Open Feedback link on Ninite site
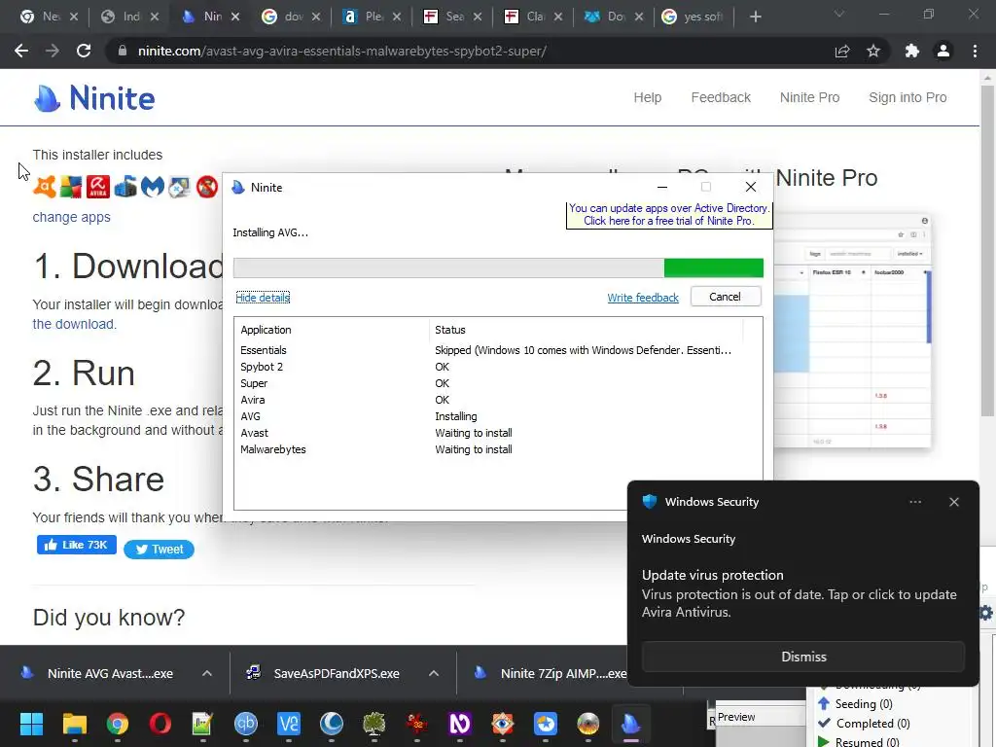The height and width of the screenshot is (747, 996). [721, 97]
